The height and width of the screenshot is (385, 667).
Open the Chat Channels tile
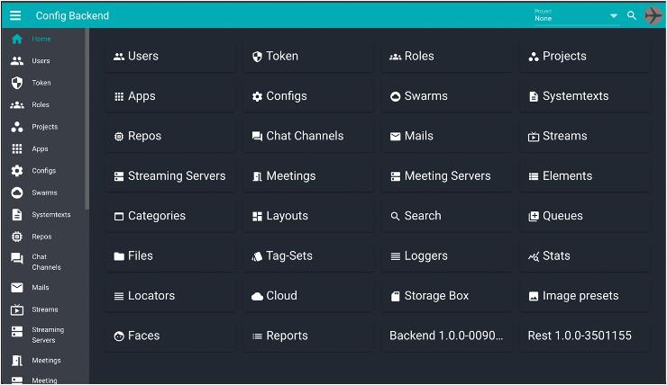(x=308, y=136)
